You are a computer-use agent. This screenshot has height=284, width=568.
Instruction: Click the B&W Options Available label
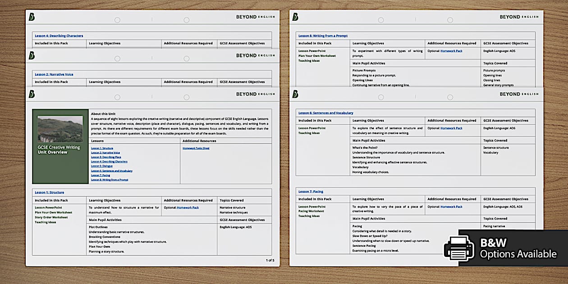coord(518,249)
